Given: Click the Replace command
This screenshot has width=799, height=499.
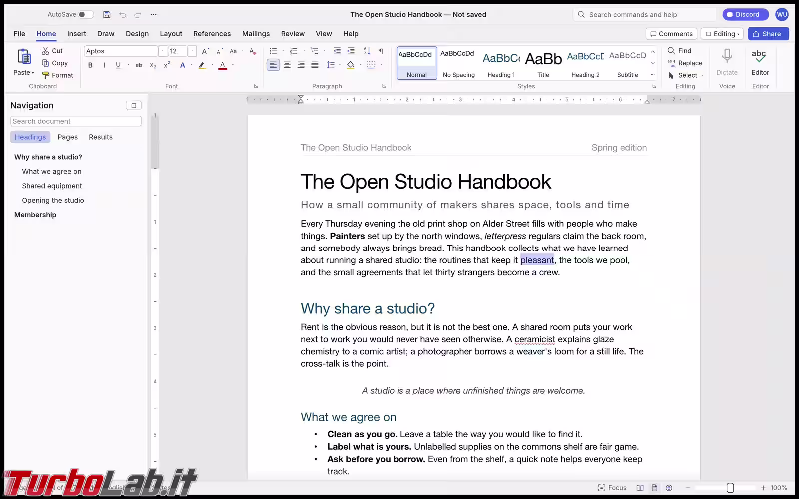Looking at the screenshot, I should click(x=685, y=63).
